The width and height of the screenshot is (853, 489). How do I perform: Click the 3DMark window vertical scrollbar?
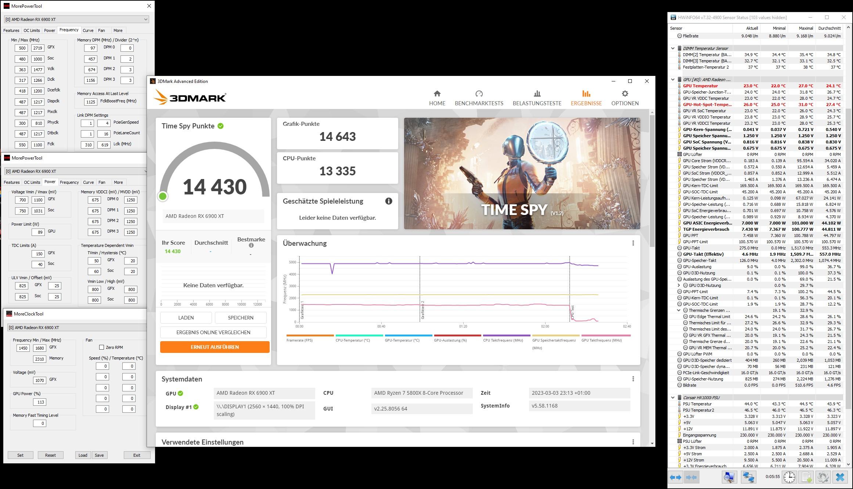(652, 180)
